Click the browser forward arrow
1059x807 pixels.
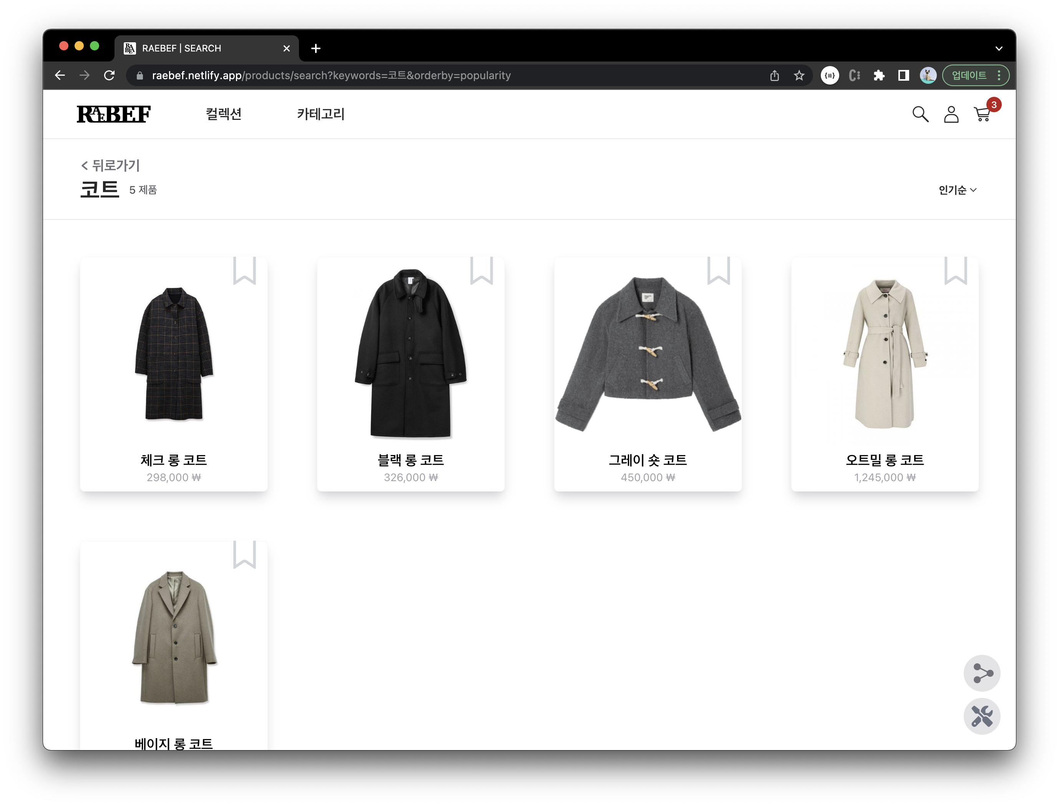pyautogui.click(x=85, y=75)
